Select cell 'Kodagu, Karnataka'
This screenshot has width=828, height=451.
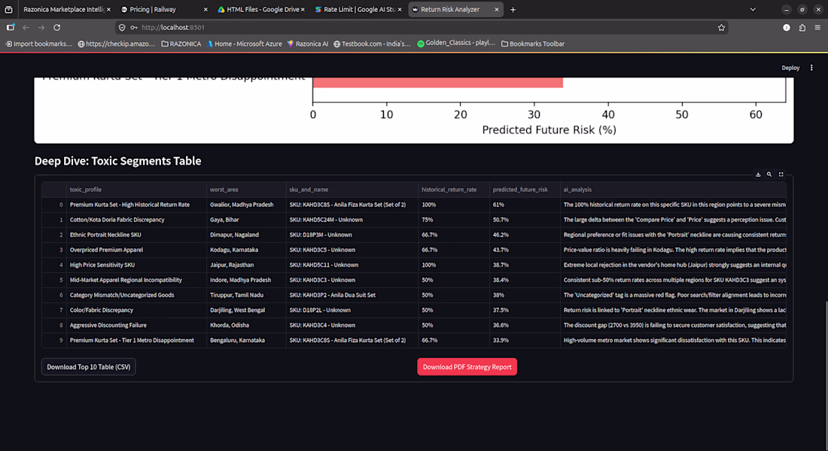(x=246, y=250)
